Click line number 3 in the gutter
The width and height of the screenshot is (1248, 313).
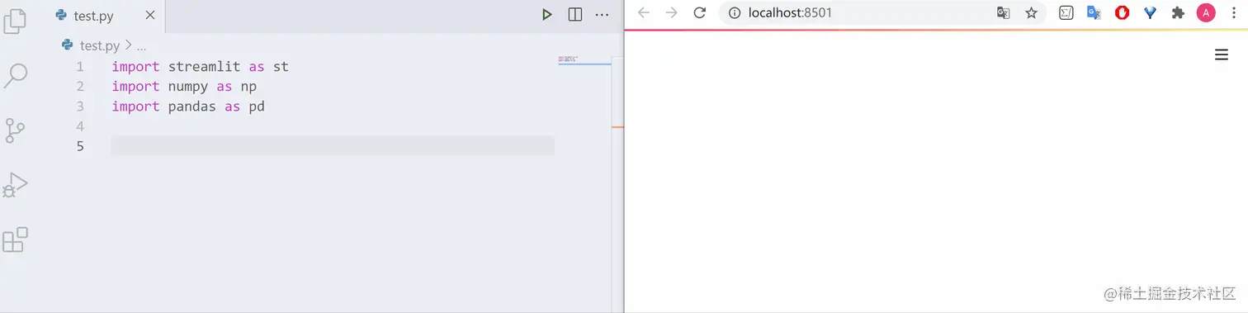[80, 106]
